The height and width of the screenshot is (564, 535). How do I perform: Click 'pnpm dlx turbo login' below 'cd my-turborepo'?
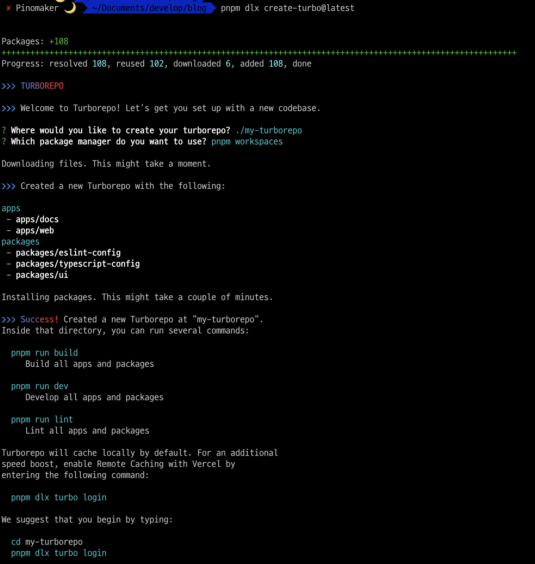point(59,553)
